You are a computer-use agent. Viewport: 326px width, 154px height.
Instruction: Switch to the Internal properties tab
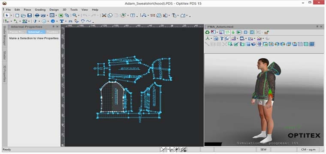(x=36, y=32)
